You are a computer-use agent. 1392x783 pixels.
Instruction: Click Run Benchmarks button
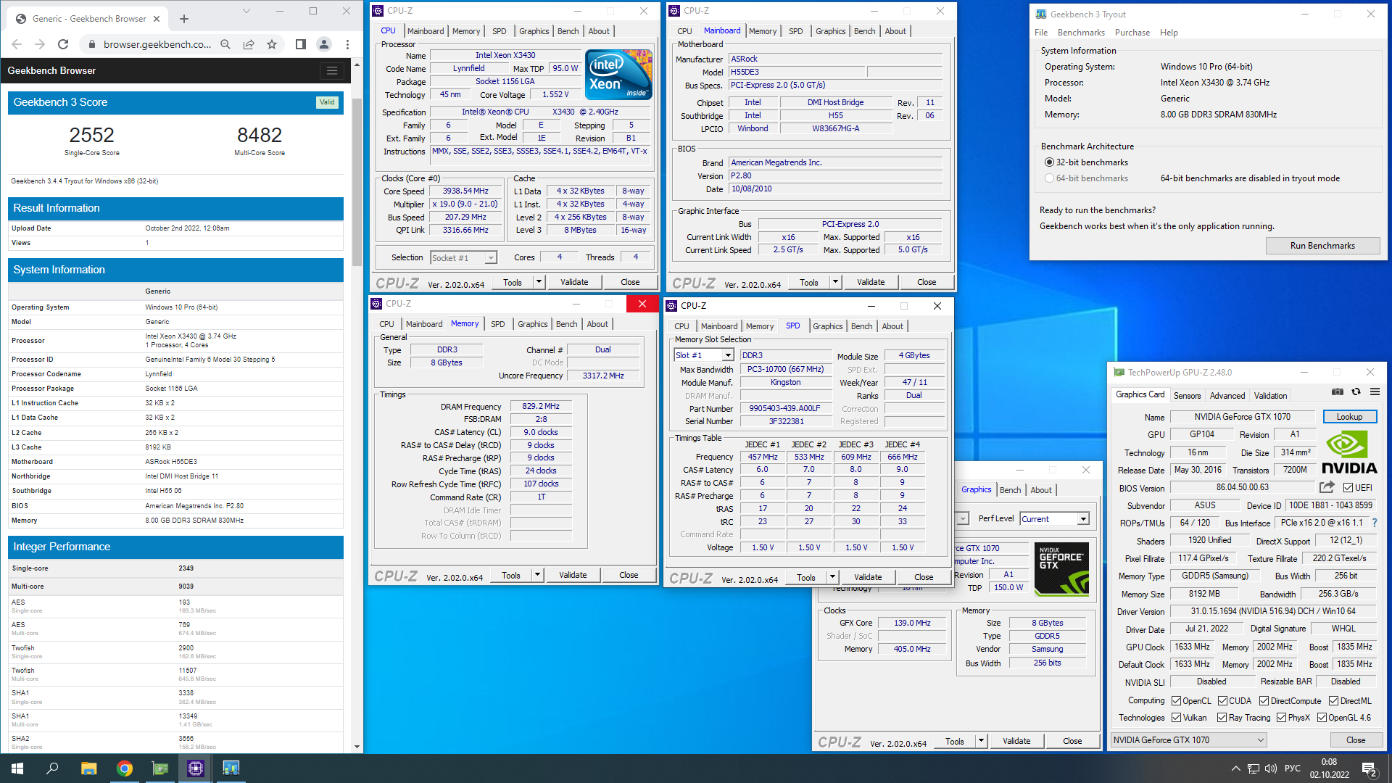tap(1322, 246)
